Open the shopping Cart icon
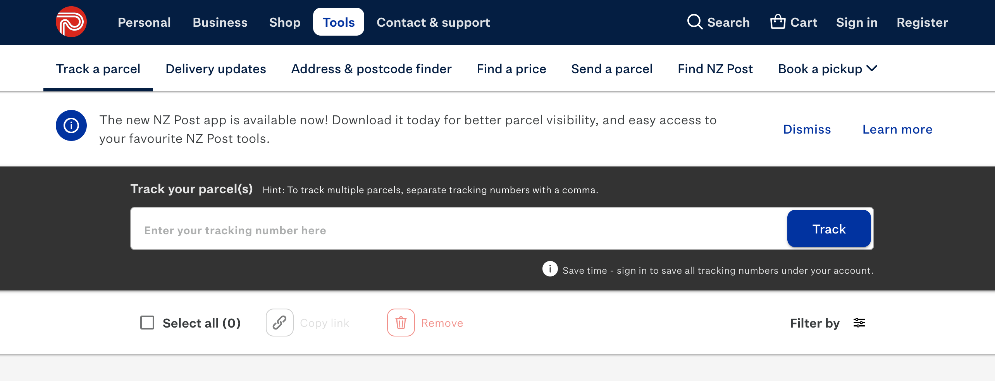Viewport: 995px width, 381px height. point(778,22)
